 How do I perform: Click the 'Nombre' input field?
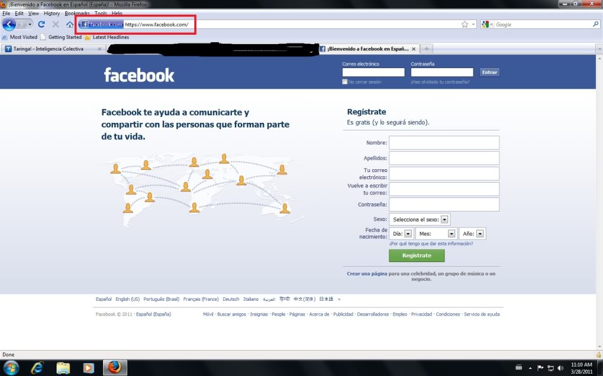(x=444, y=143)
